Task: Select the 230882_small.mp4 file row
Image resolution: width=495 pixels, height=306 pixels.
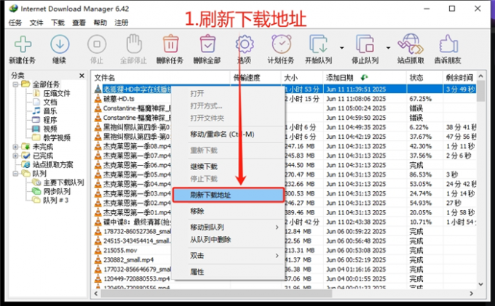Action: click(x=284, y=259)
